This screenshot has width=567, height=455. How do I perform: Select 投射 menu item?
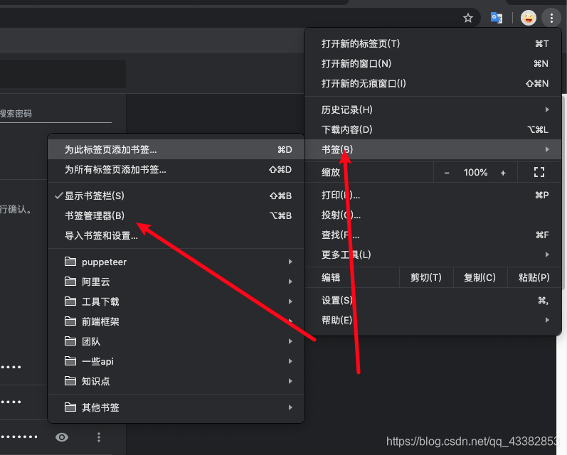click(433, 215)
